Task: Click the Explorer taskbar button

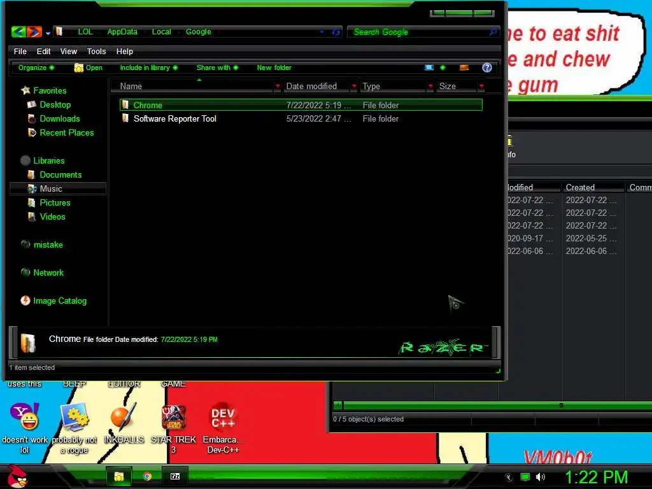Action: 119,476
